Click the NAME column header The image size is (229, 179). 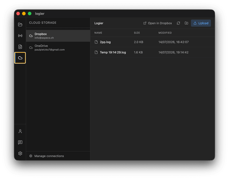tap(98, 33)
